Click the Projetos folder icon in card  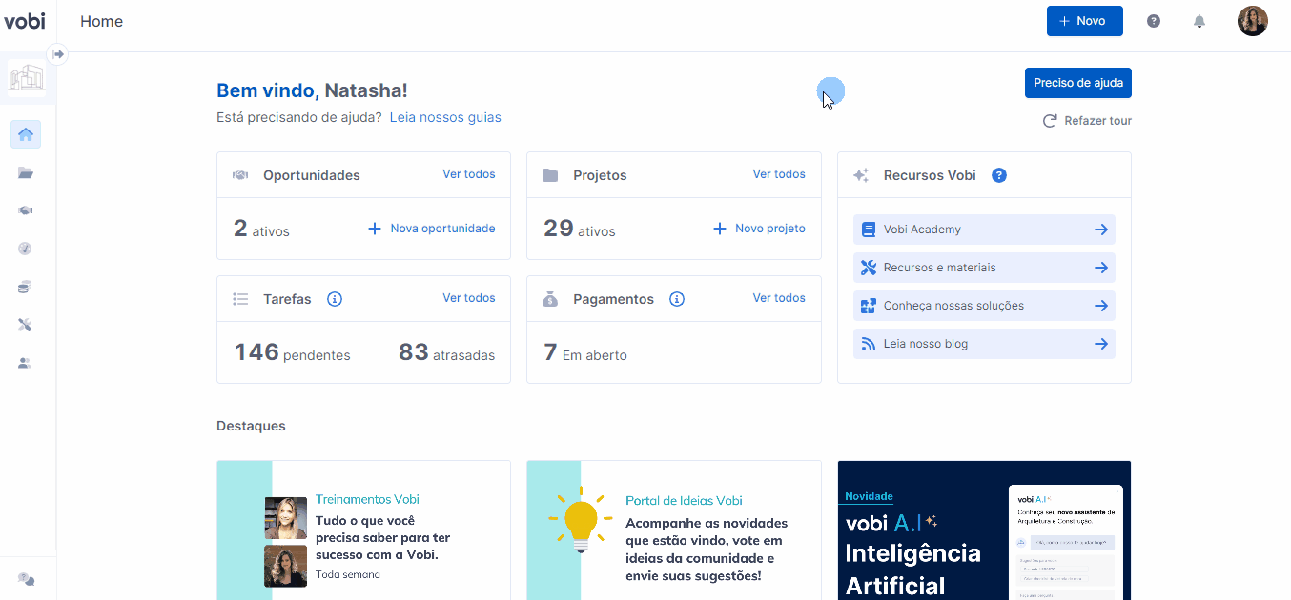coord(550,175)
